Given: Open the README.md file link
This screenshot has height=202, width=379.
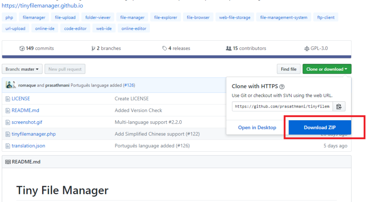Looking at the screenshot, I should click(25, 110).
